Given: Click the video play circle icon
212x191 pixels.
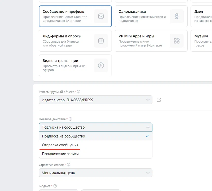Looking at the screenshot, I should pyautogui.click(x=101, y=65).
